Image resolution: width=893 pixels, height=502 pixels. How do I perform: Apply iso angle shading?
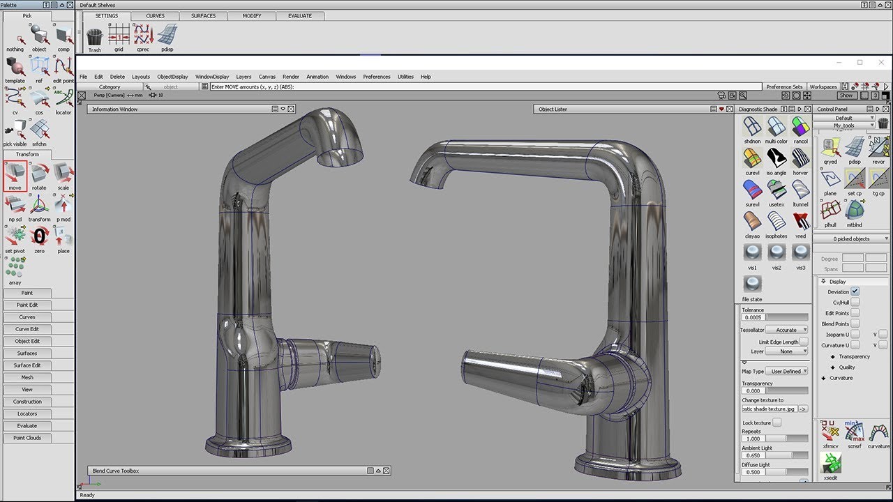coord(776,160)
